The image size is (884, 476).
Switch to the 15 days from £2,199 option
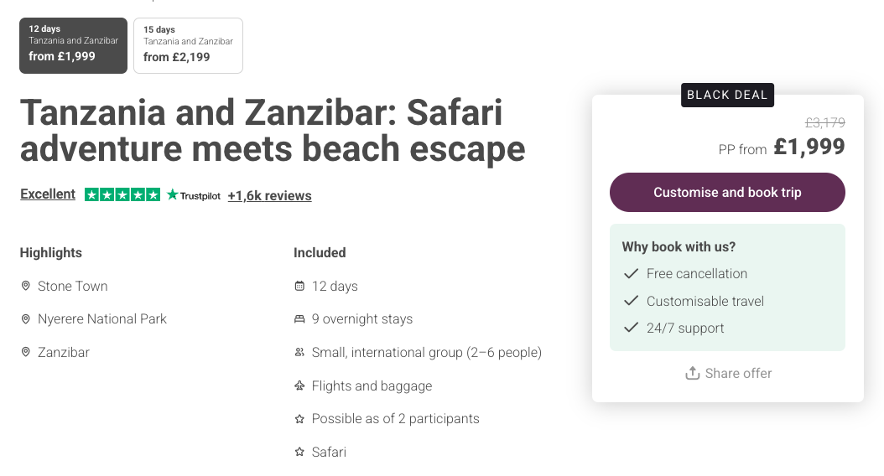click(188, 45)
